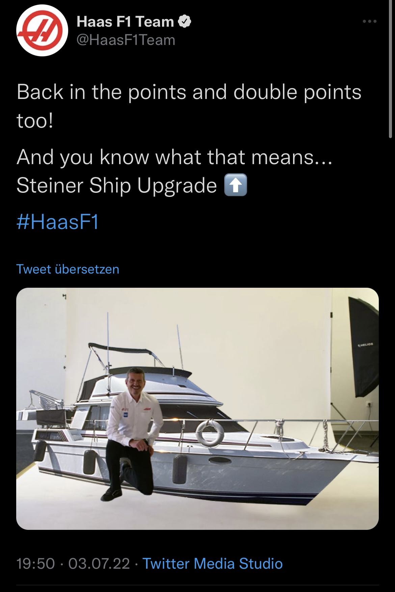Tap the Steiner Ship Upgrade text
The image size is (395, 592).
tap(116, 185)
